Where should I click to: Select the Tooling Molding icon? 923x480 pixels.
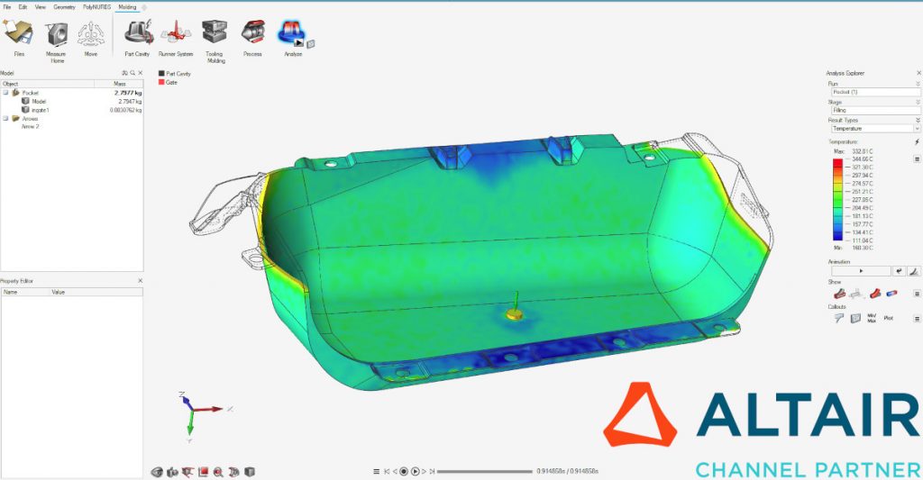point(215,34)
